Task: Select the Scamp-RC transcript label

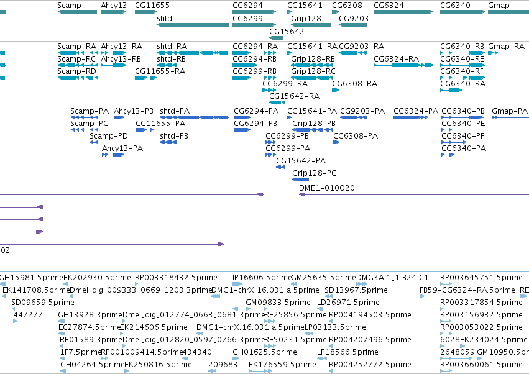Action: click(76, 58)
